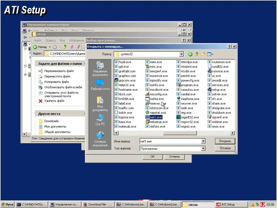Screen dimensions: 277x208
Task: Click right scroll arrow of file list
Action: [233, 133]
